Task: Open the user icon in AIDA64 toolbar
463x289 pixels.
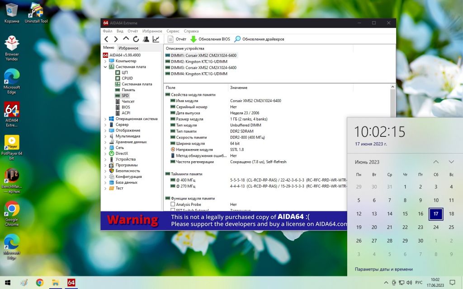Action: 146,39
